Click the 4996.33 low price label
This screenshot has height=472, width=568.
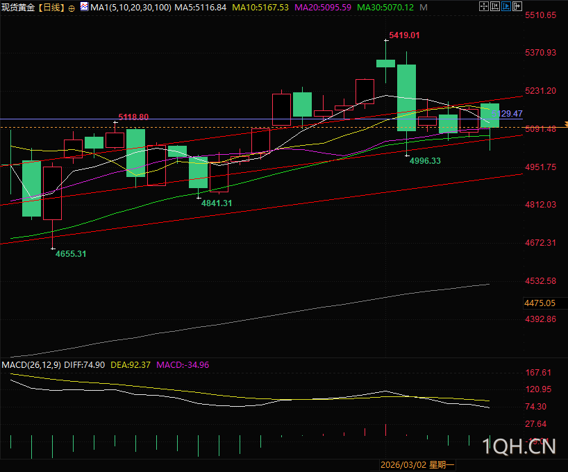click(x=425, y=161)
